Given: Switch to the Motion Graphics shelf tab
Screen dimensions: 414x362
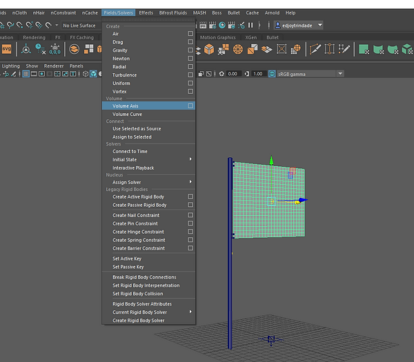Looking at the screenshot, I should click(x=217, y=37).
